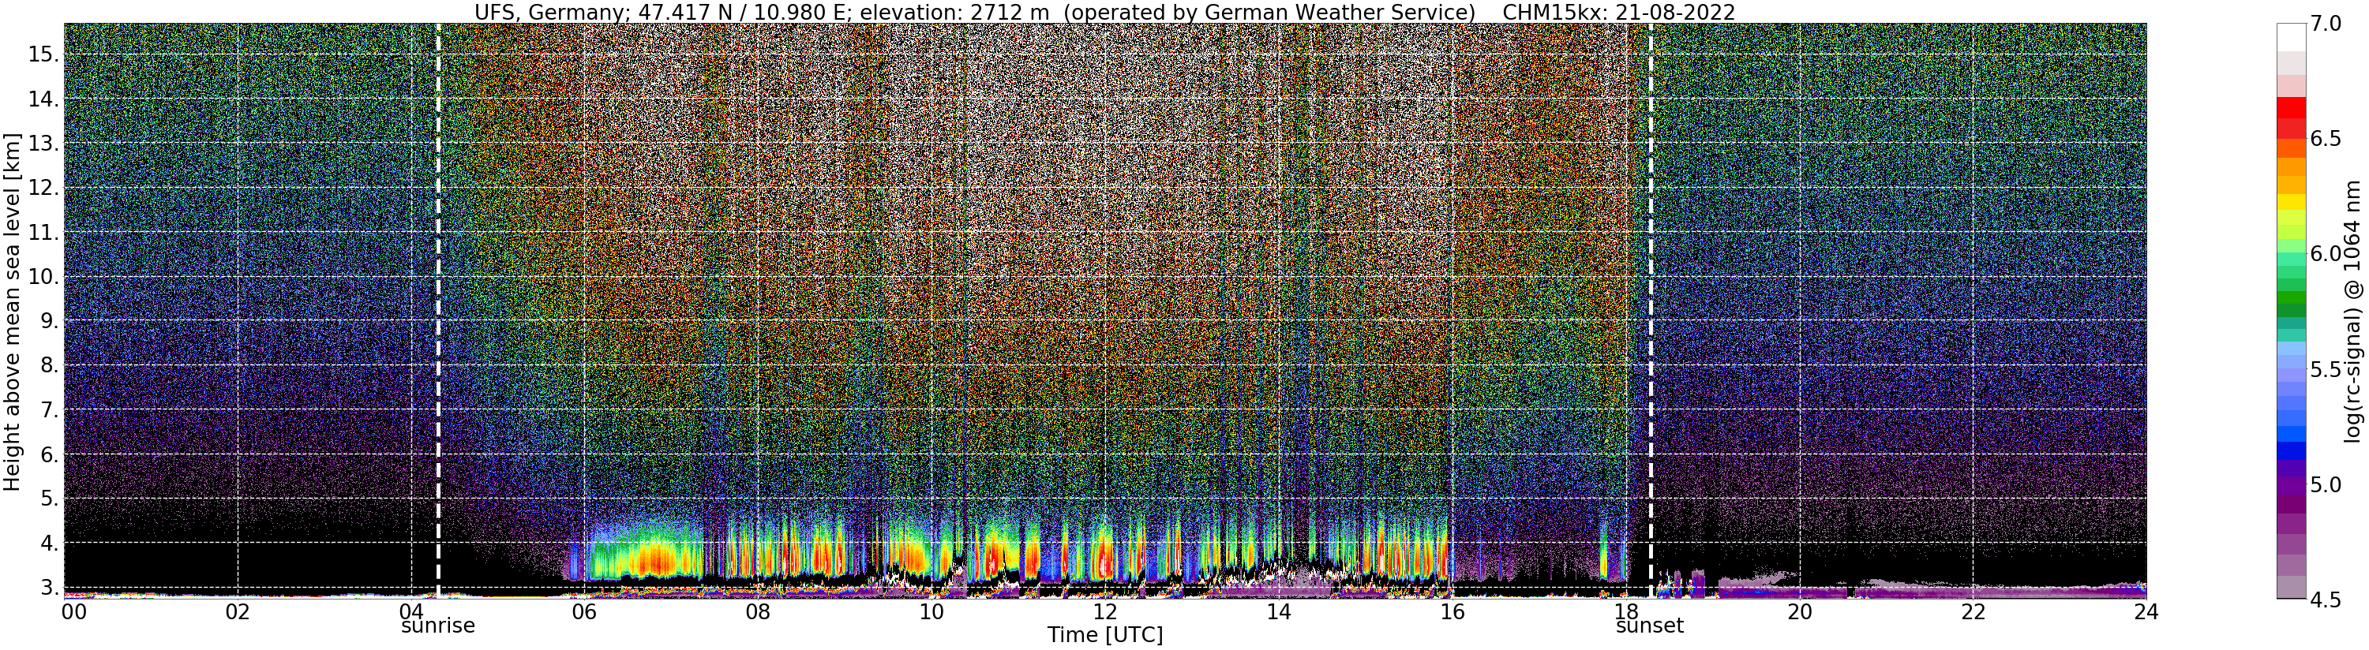This screenshot has height=650, width=2369.
Task: Click the '13.' height tick label
Action: point(43,144)
